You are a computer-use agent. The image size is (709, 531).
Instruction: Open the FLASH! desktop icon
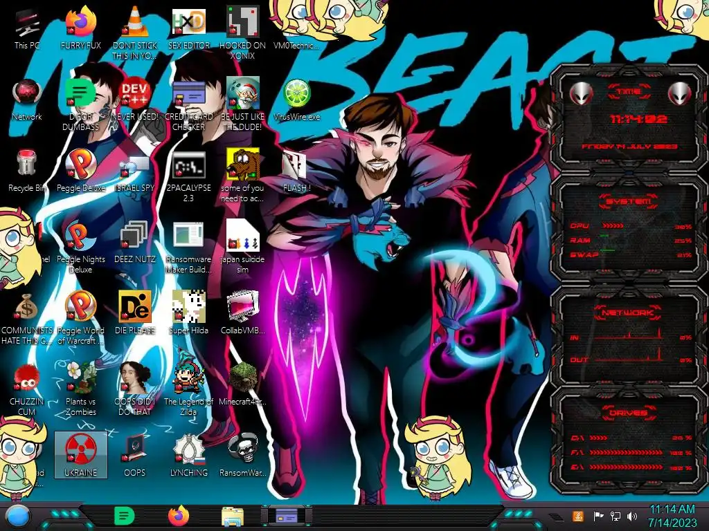pyautogui.click(x=296, y=171)
